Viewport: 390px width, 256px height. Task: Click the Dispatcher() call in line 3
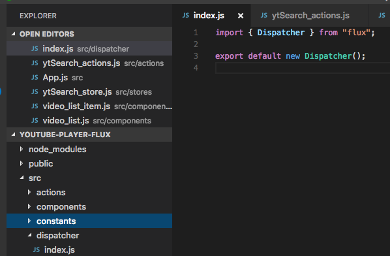(332, 56)
